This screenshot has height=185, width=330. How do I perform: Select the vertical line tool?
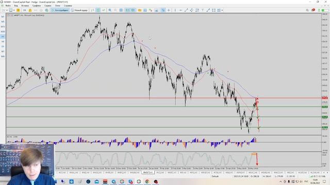(x=175, y=10)
